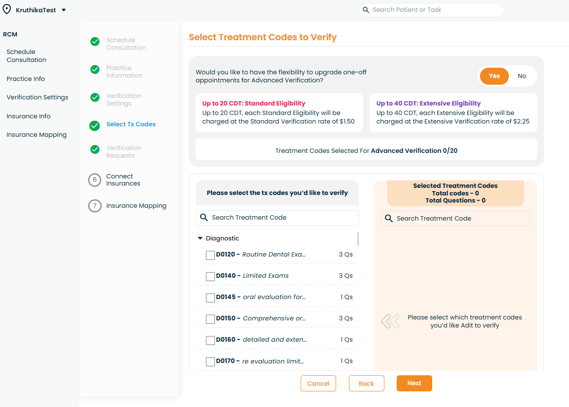Click the magnifier icon in patient search
This screenshot has height=407, width=569.
pyautogui.click(x=365, y=10)
